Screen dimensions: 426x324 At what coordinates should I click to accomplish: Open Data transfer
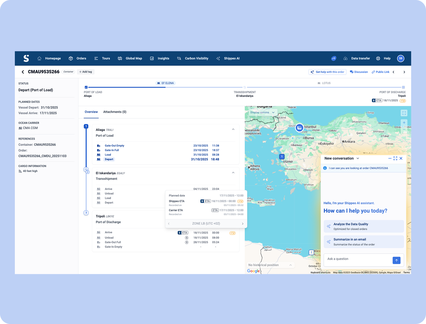[356, 58]
